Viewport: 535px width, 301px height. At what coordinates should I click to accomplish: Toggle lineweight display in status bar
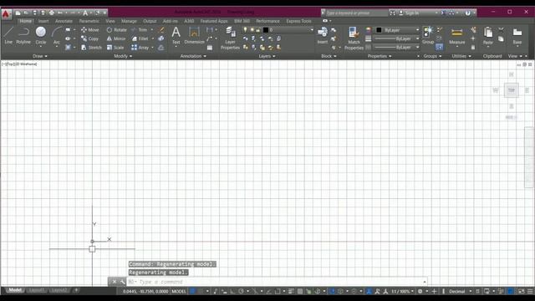(x=291, y=291)
